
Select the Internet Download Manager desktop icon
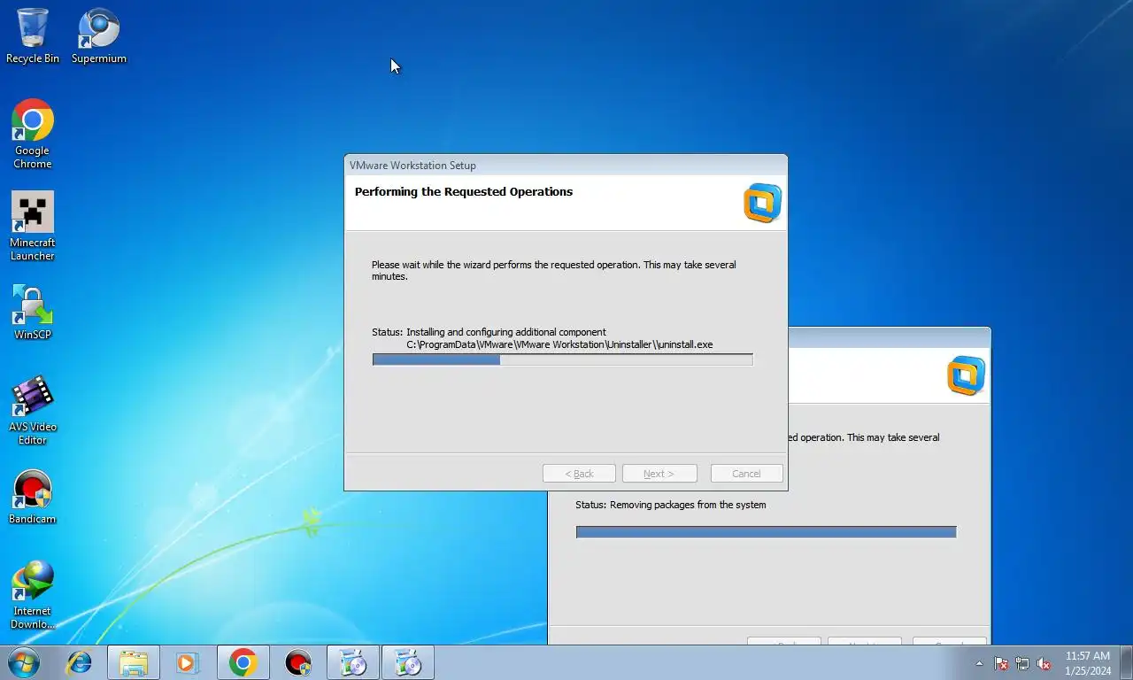pyautogui.click(x=33, y=594)
